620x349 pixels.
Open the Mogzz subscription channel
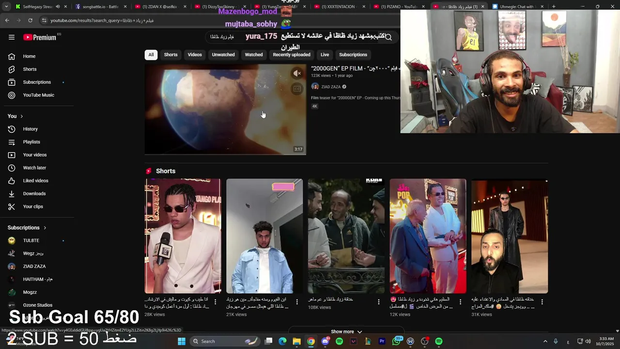[x=30, y=292]
